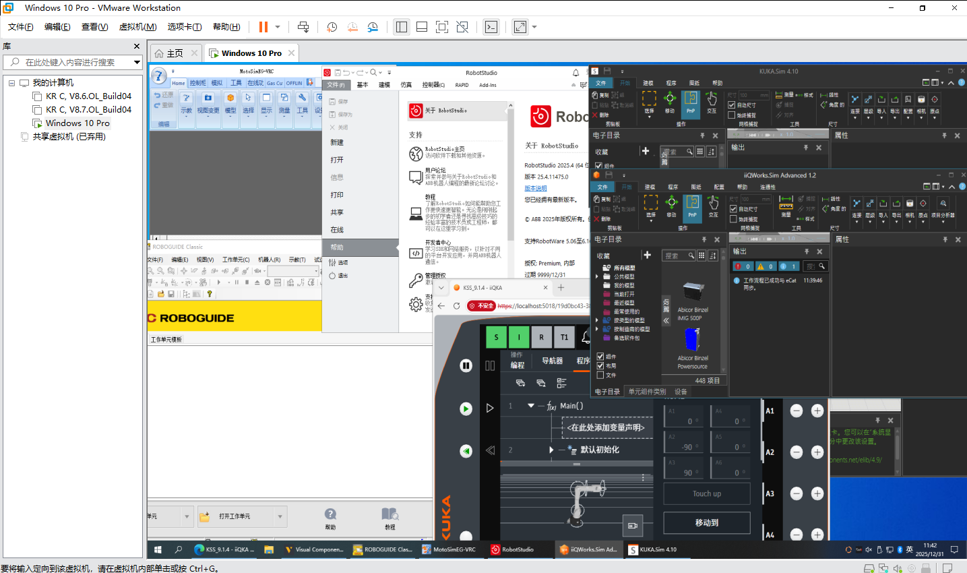The height and width of the screenshot is (573, 967).
Task: Click the VMware snapshot manager icon
Action: 373,27
